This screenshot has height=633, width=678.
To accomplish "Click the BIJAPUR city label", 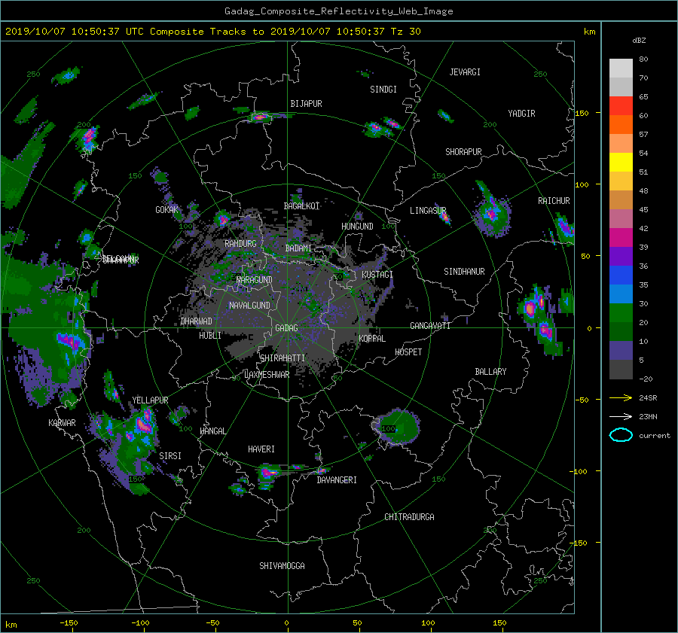I will 306,104.
